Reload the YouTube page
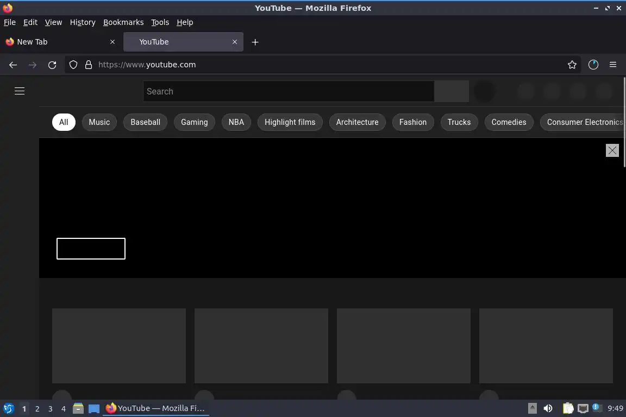 (x=52, y=65)
